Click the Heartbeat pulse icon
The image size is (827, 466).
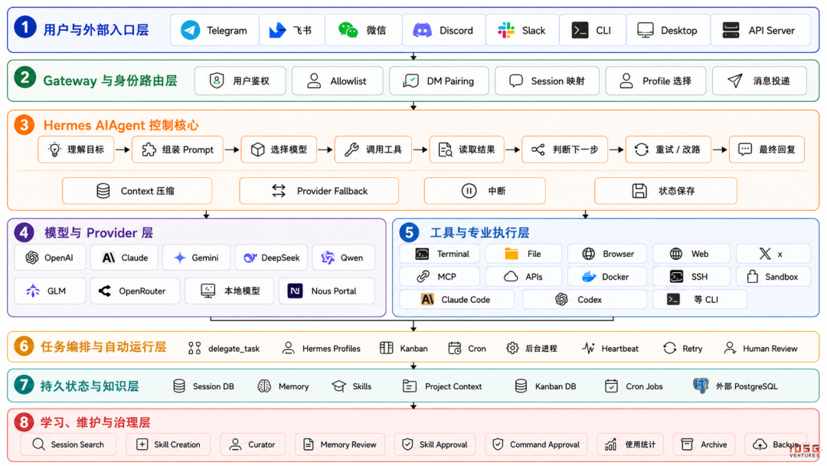[588, 348]
